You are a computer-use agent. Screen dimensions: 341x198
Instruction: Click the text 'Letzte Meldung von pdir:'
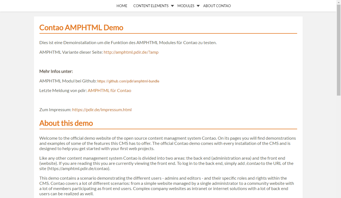pyautogui.click(x=63, y=91)
